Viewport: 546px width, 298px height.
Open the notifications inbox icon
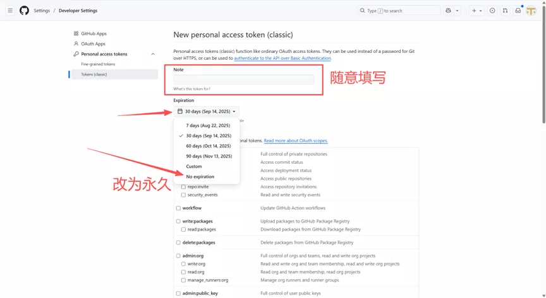point(518,11)
